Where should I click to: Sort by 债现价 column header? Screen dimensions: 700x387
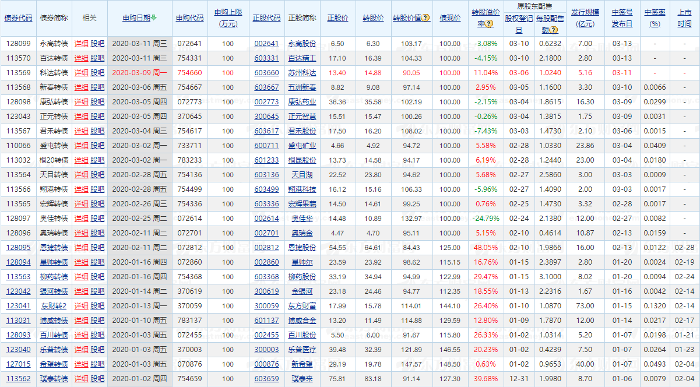tap(449, 18)
